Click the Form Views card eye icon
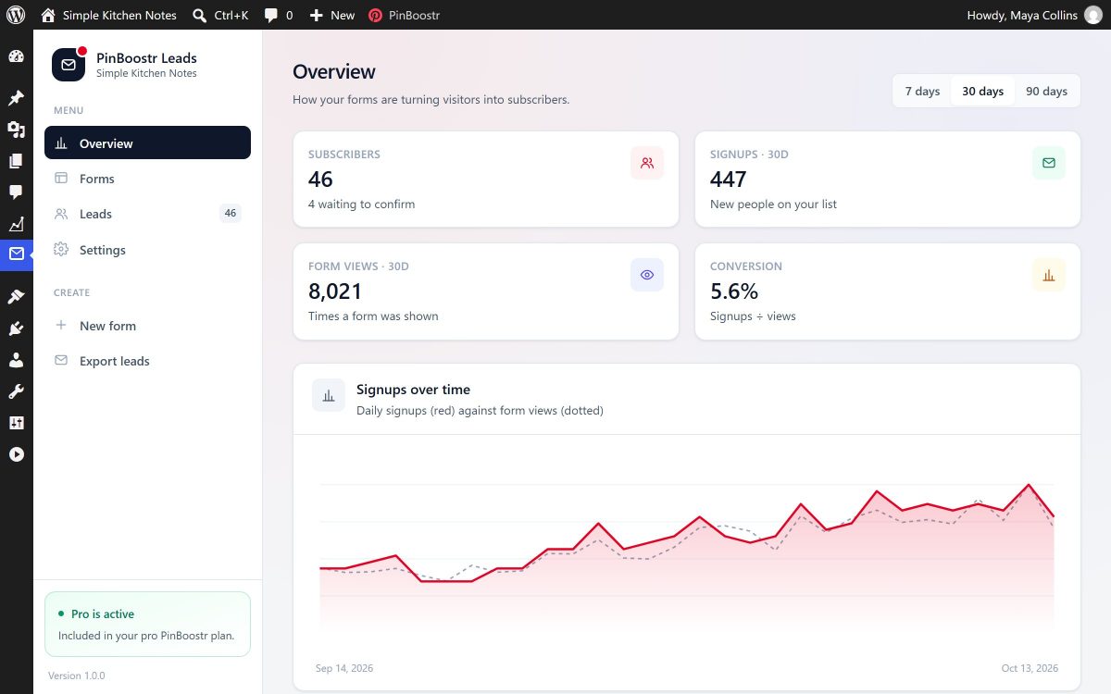The height and width of the screenshot is (694, 1111). tap(647, 275)
